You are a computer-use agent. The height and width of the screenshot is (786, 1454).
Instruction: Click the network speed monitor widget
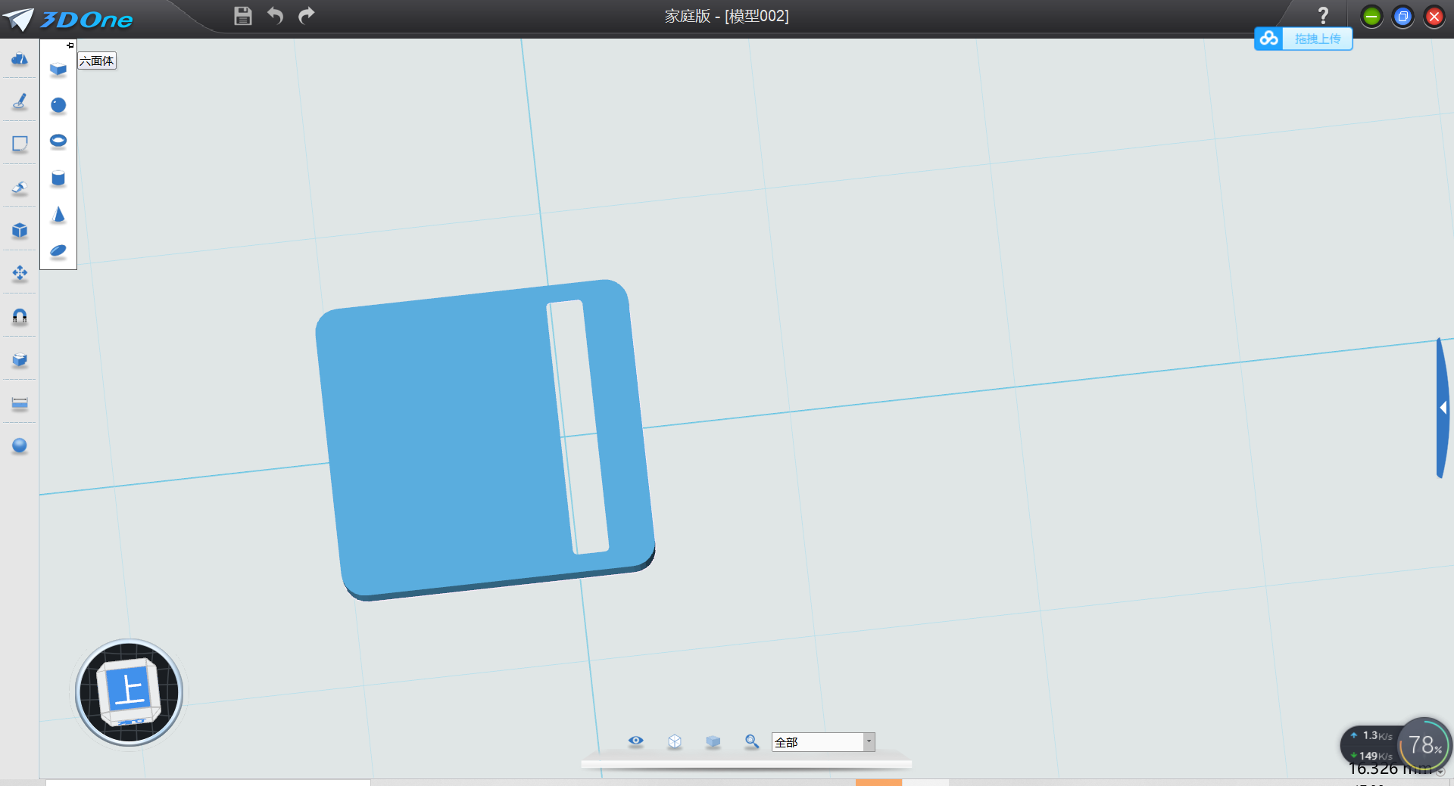[x=1372, y=745]
